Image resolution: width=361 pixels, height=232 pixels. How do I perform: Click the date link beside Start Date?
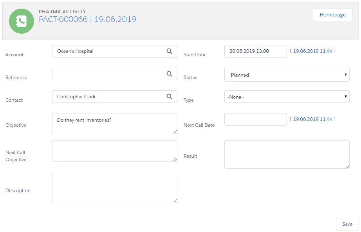(x=312, y=51)
